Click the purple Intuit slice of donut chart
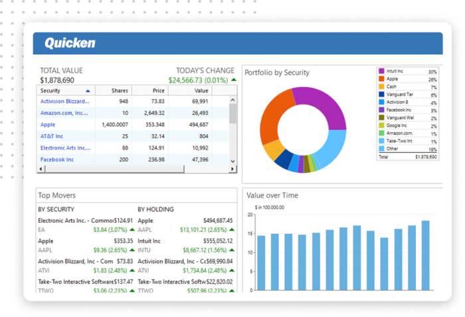Viewport: 465px width, 317px height. (x=325, y=104)
